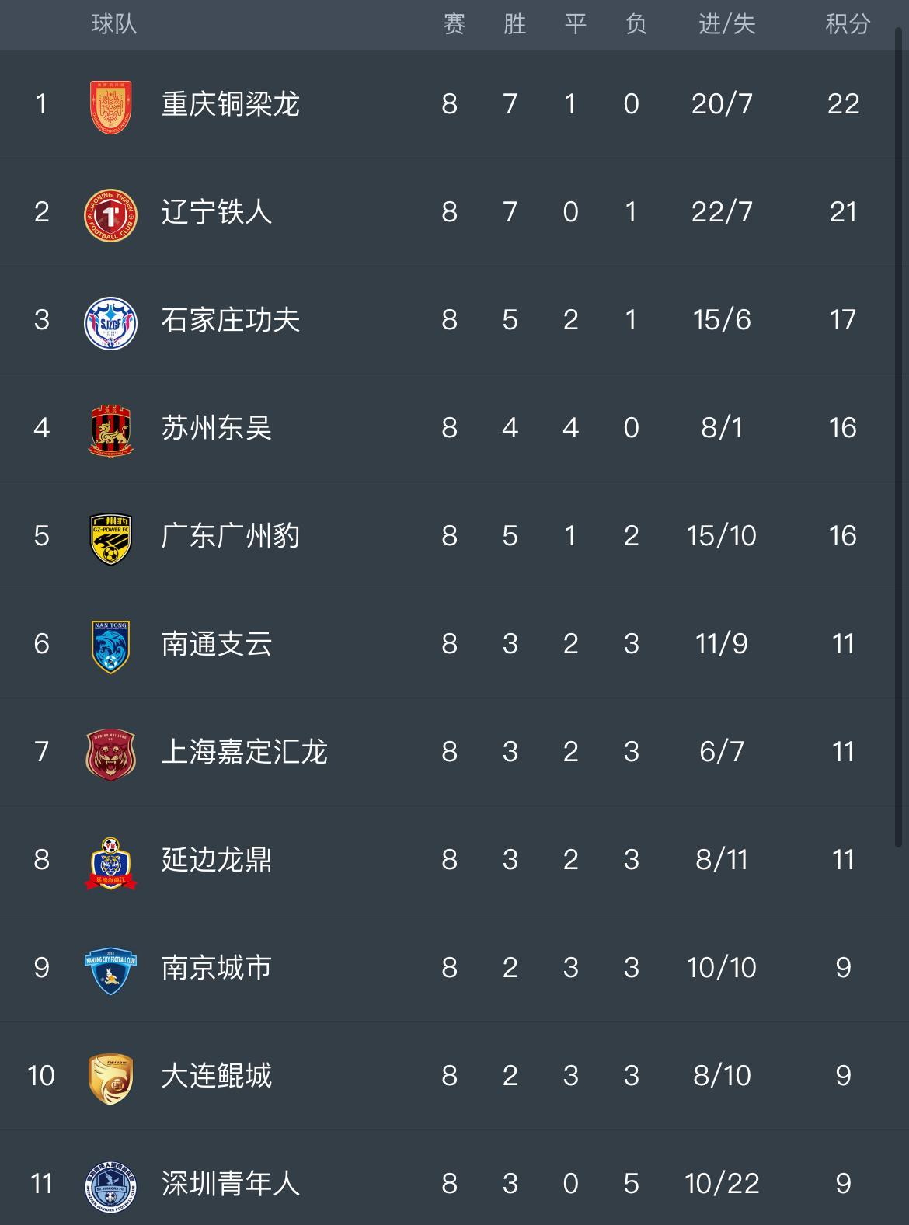
Task: Click the 进/失 column header
Action: (x=726, y=24)
